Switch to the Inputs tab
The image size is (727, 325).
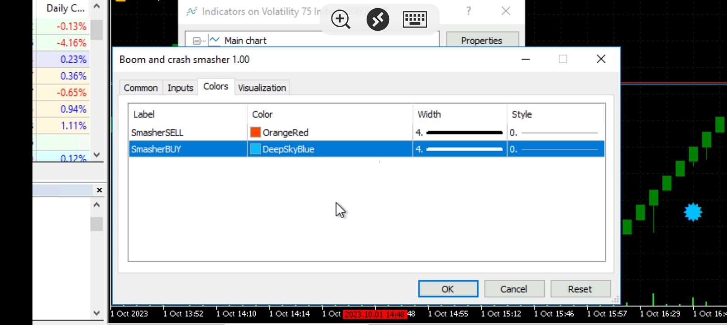(180, 88)
